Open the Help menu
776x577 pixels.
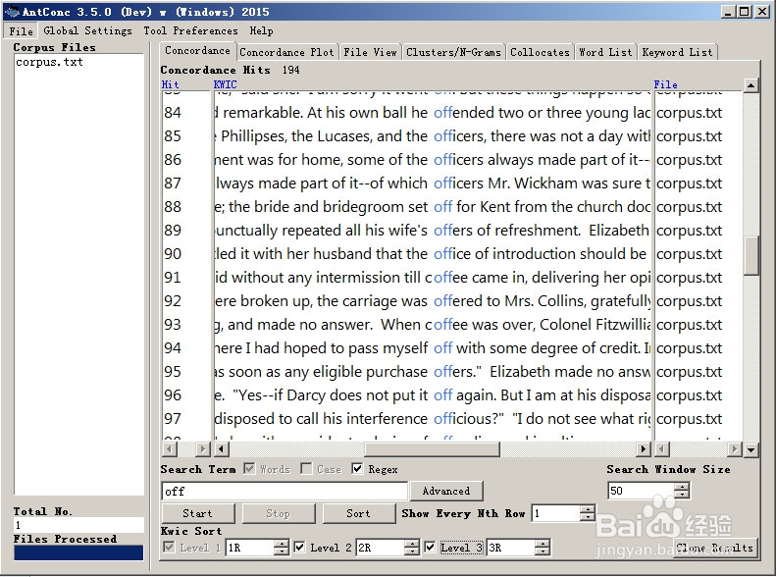(261, 30)
